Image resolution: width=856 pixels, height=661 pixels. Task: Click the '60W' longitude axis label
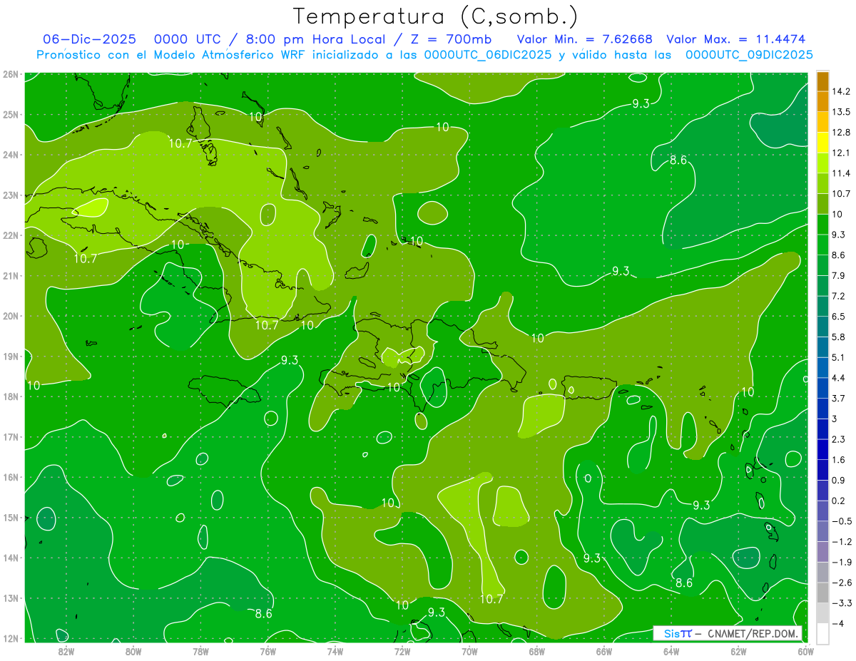(805, 651)
